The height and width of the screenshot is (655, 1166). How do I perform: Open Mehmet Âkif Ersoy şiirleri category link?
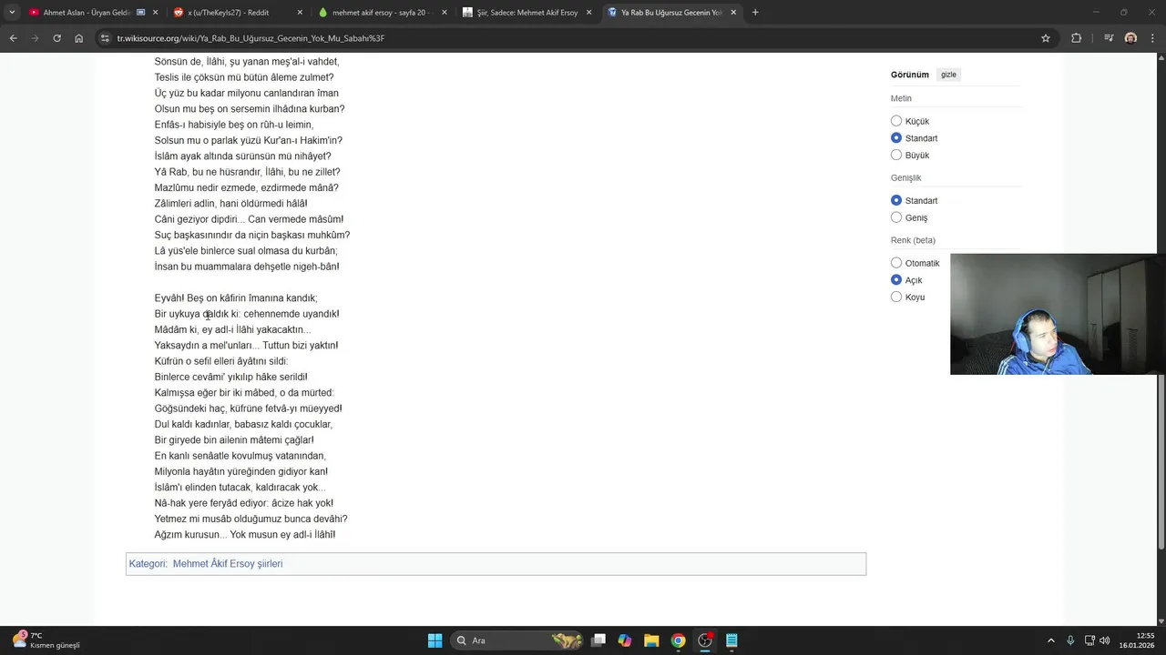click(228, 564)
